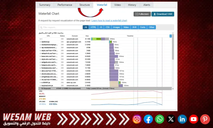Expand the fontawesome.css request row
213x128 pixels.
pyautogui.click(x=40, y=68)
